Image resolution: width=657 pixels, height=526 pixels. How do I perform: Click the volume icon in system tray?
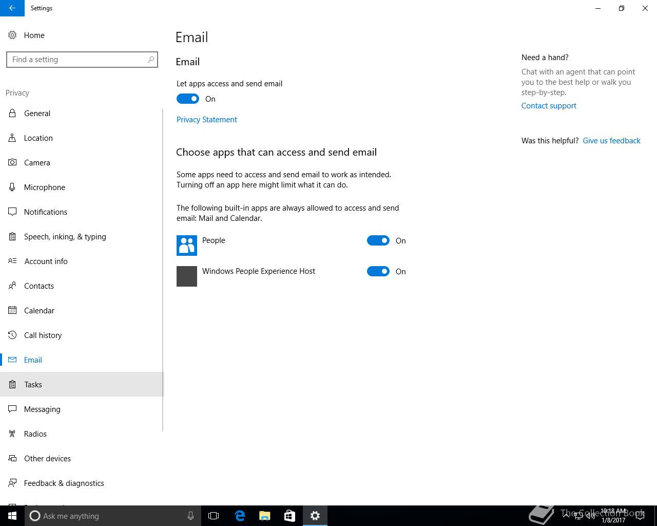590,516
